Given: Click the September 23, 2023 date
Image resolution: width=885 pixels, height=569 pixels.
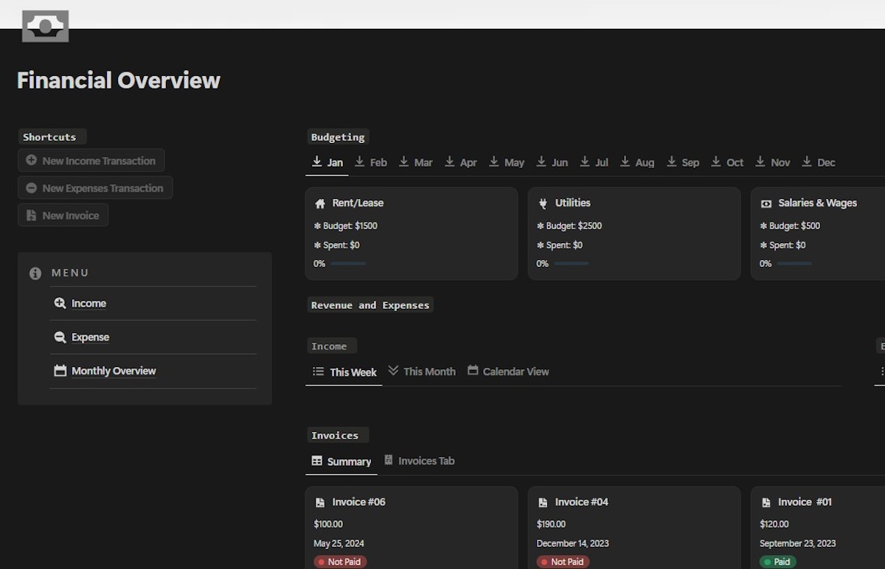Looking at the screenshot, I should (798, 544).
